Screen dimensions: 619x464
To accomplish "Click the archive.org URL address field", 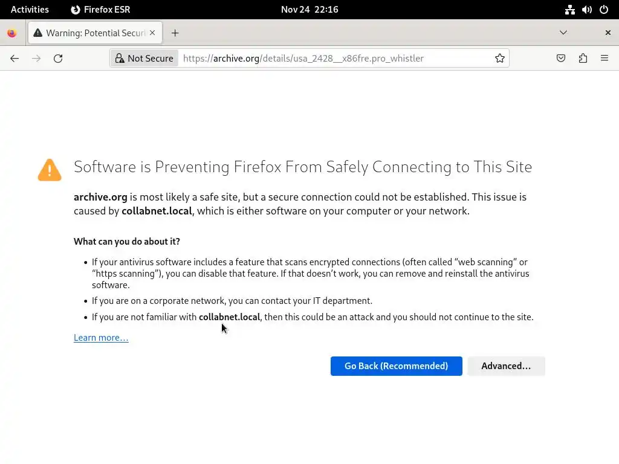I will tap(332, 58).
